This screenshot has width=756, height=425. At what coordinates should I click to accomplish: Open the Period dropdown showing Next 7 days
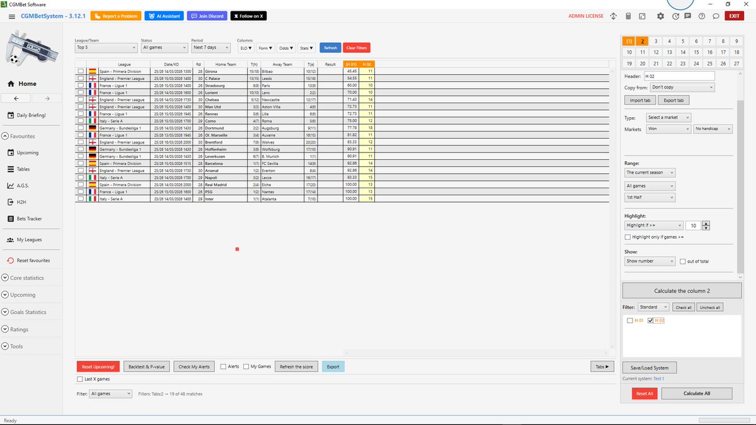[x=210, y=47]
